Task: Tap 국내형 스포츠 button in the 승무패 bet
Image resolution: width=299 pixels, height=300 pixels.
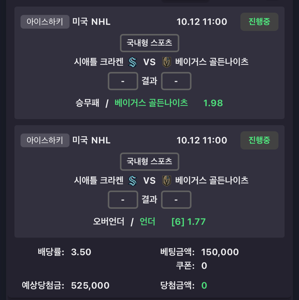Action: 149,43
